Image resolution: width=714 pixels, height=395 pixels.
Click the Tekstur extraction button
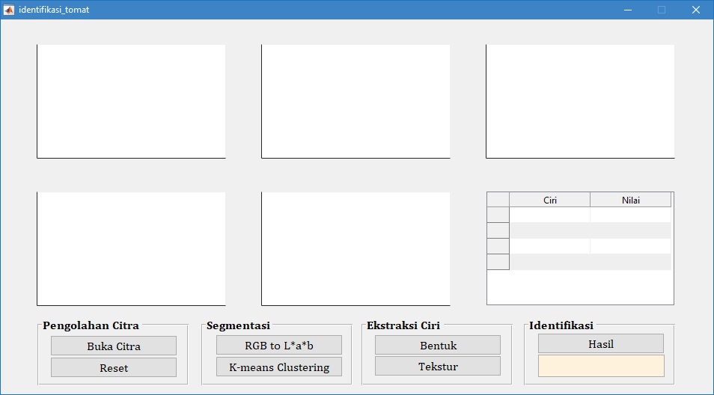pyautogui.click(x=437, y=366)
